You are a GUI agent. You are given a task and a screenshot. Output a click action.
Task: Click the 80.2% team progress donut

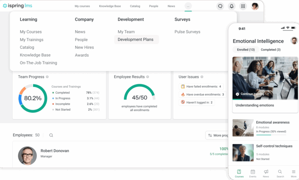click(x=33, y=98)
